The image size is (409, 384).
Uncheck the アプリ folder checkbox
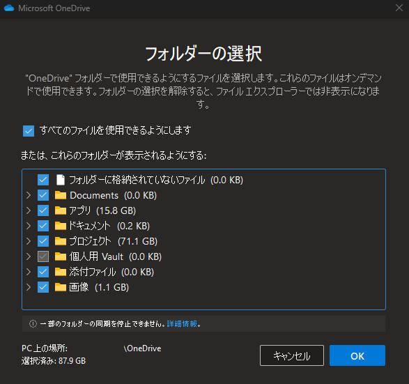[43, 210]
